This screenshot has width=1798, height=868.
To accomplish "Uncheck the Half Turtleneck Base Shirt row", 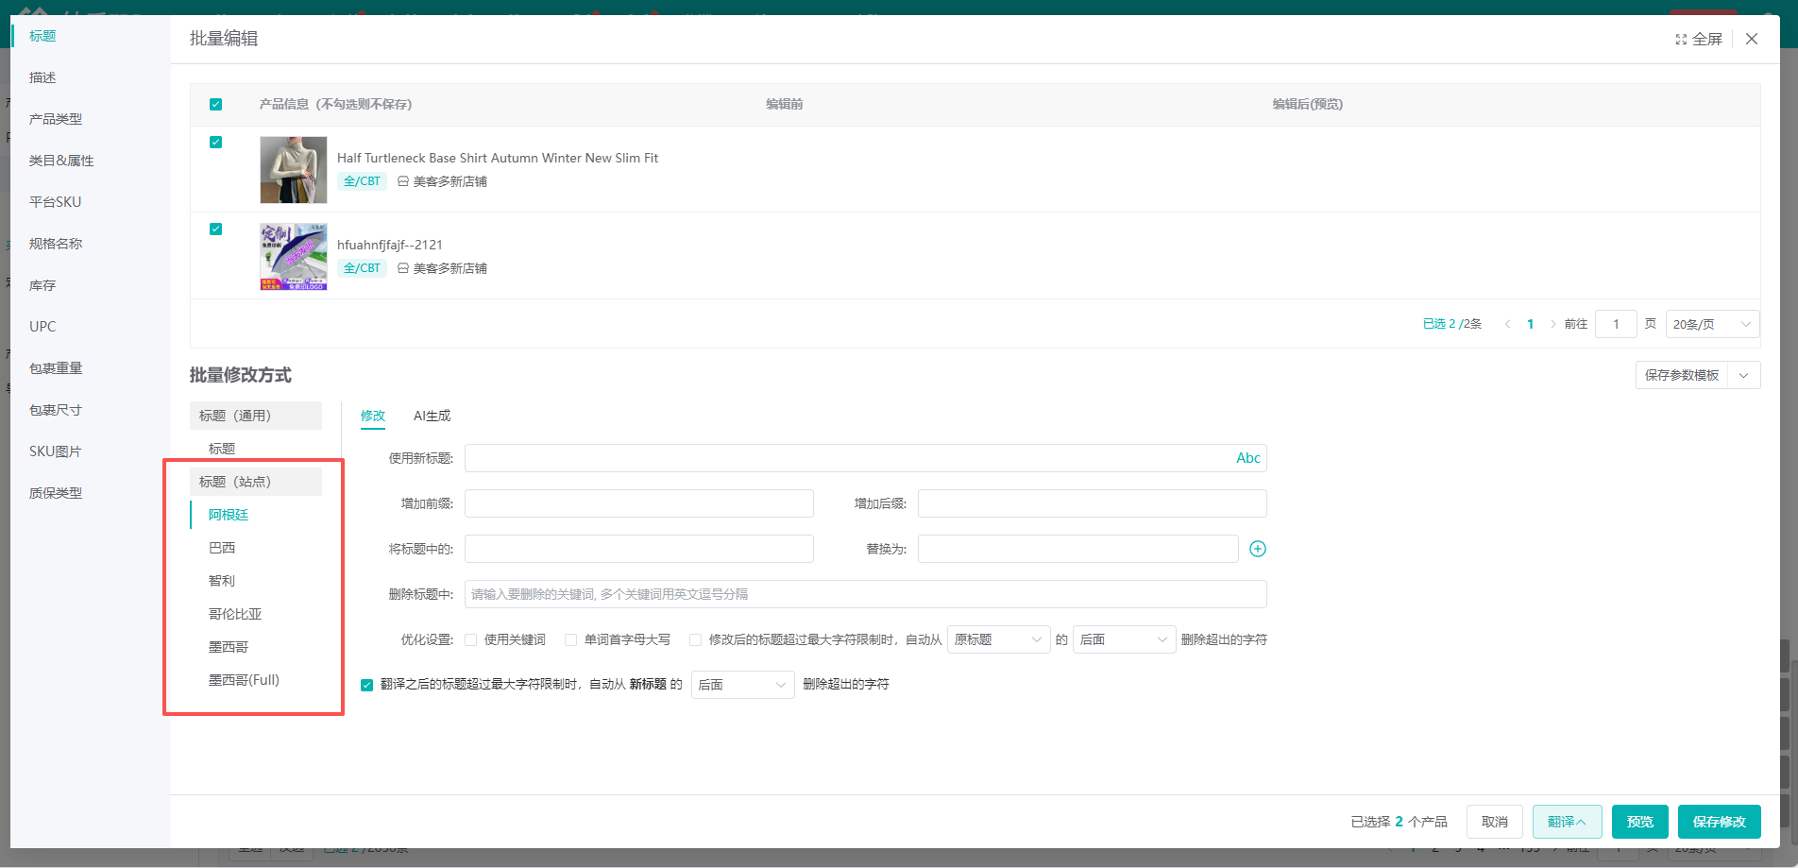I will coord(215,142).
